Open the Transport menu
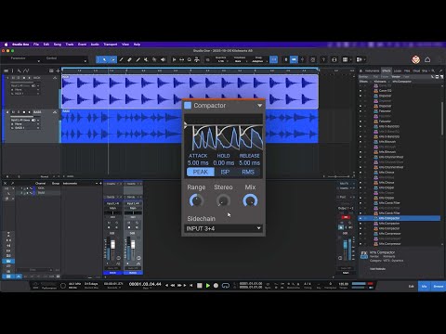The image size is (446, 334). (x=111, y=45)
